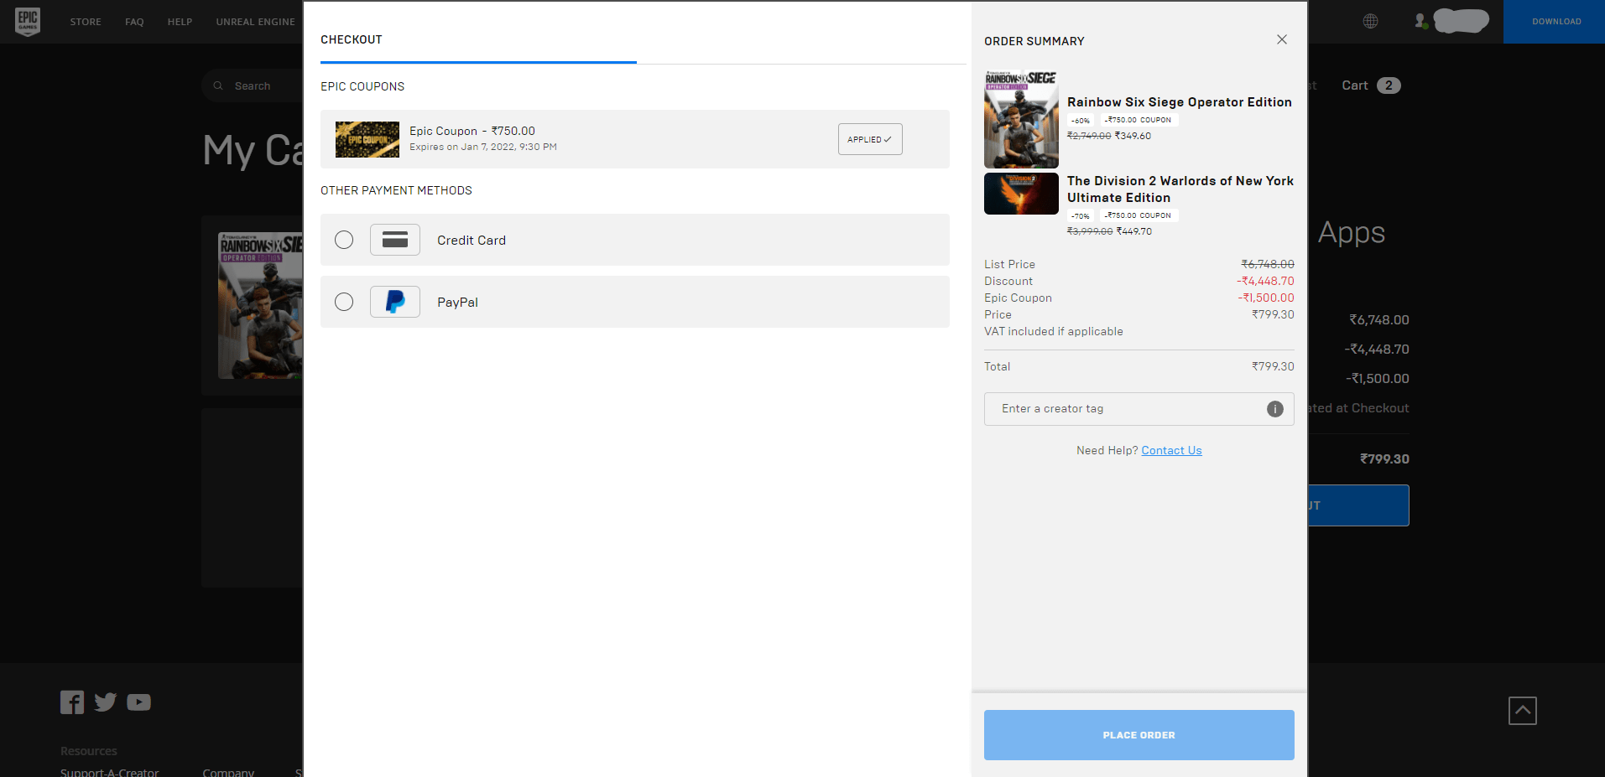Close the Order Summary panel
The image size is (1605, 777).
[1282, 39]
